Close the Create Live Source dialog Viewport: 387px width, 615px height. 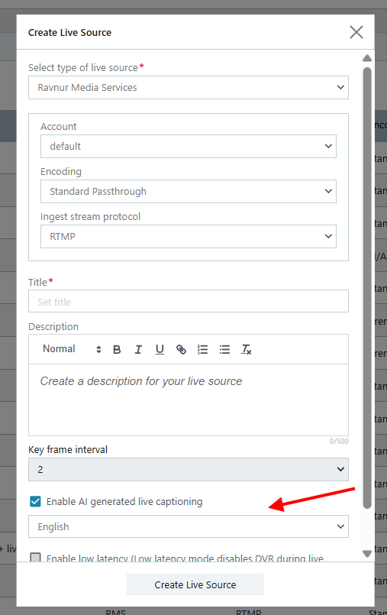(x=356, y=32)
